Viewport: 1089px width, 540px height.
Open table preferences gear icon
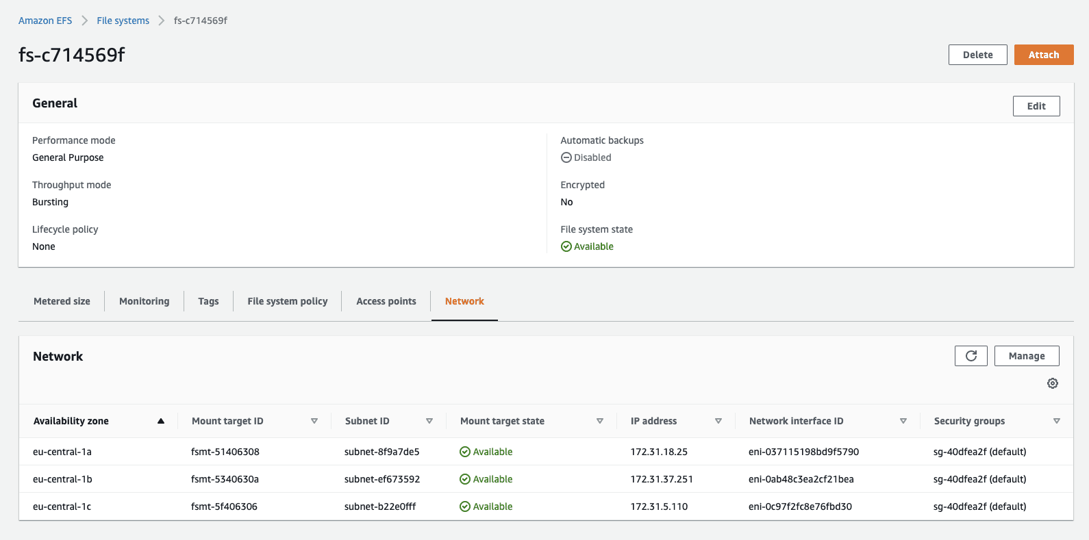1053,383
